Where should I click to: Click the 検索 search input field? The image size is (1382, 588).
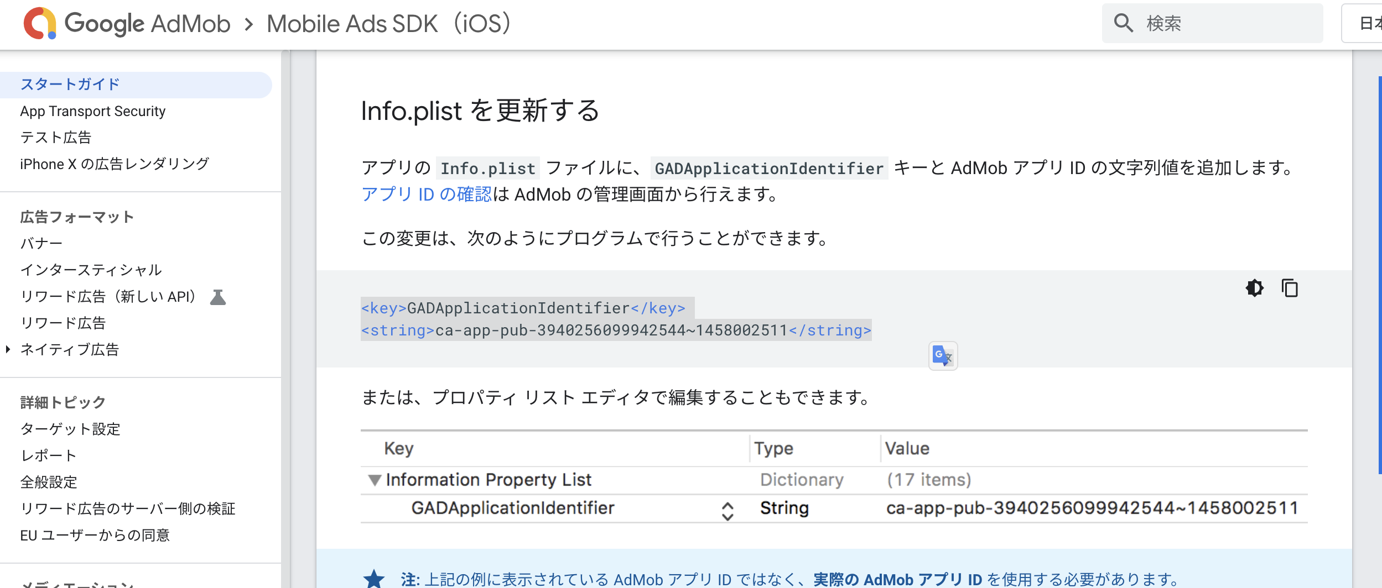(x=1212, y=23)
